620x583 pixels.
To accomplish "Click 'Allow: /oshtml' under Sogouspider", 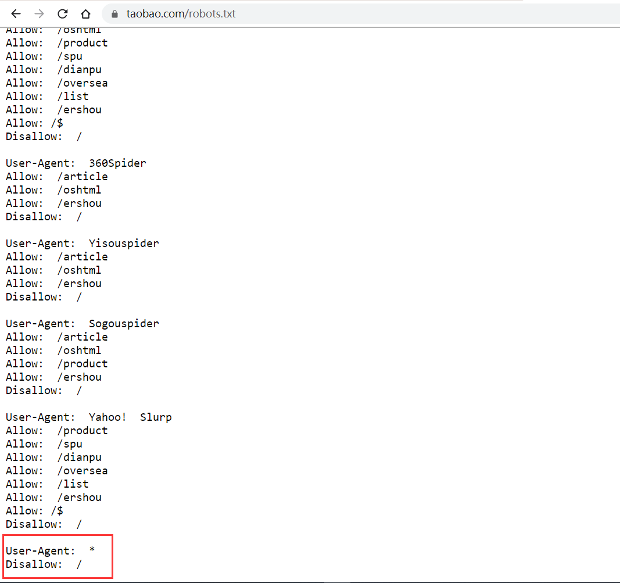I will [x=53, y=350].
